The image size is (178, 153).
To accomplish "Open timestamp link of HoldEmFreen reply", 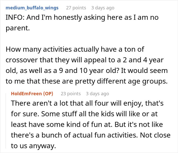I will click(x=97, y=94).
